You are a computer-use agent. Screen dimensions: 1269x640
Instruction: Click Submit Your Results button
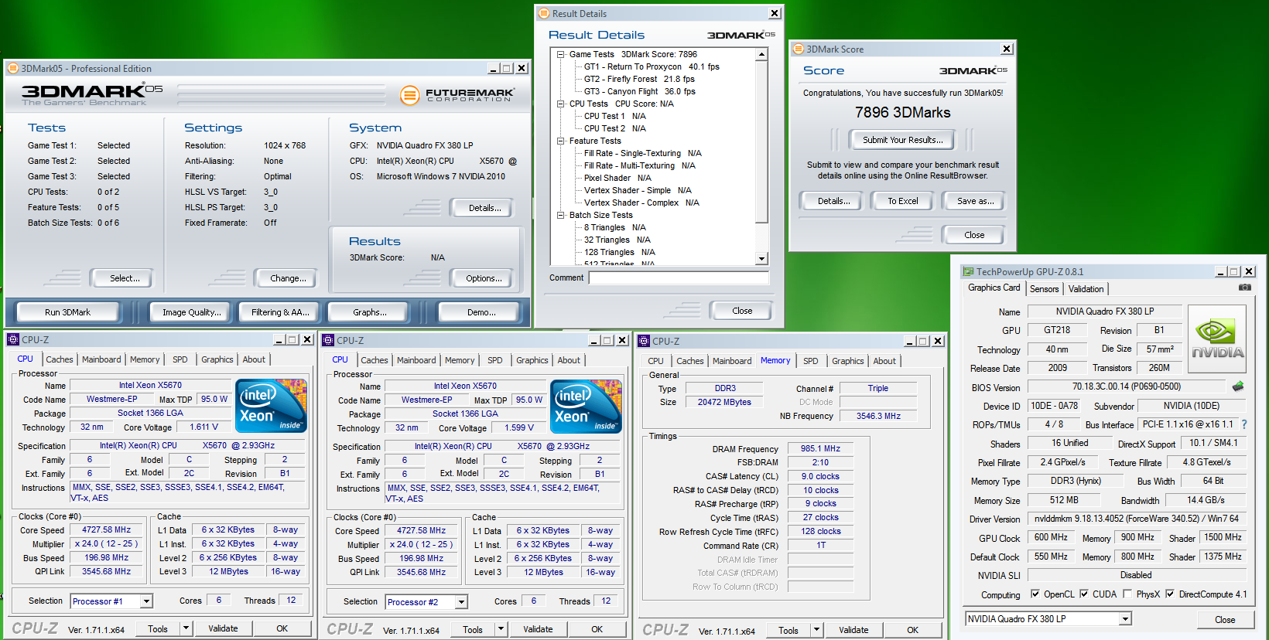click(x=903, y=140)
